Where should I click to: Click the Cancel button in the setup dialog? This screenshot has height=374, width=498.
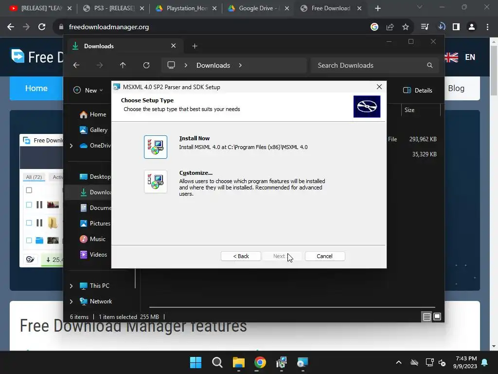(324, 256)
